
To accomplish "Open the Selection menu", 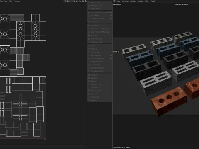I will (3, 1).
